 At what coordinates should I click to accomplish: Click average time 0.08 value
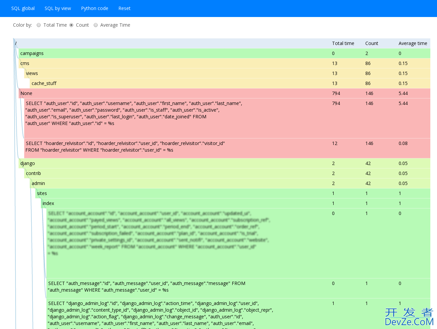pos(403,143)
